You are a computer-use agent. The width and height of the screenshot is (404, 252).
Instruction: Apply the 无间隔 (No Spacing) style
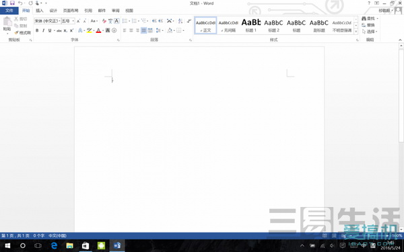(x=228, y=26)
